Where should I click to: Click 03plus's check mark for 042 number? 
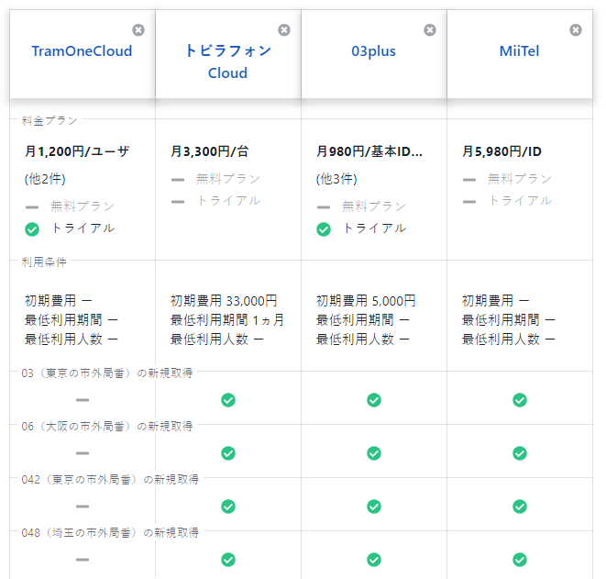coord(374,507)
